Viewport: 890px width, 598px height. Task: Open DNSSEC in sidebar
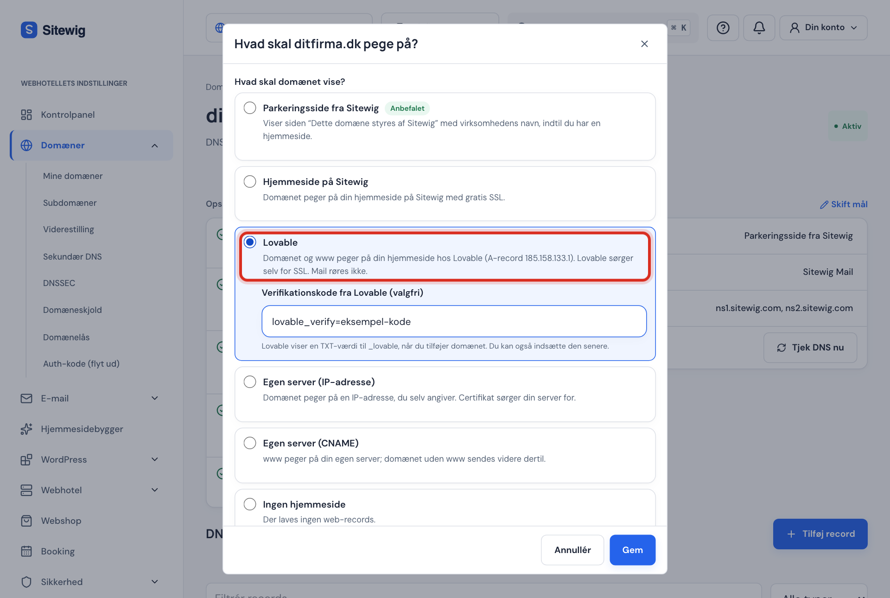click(x=59, y=283)
